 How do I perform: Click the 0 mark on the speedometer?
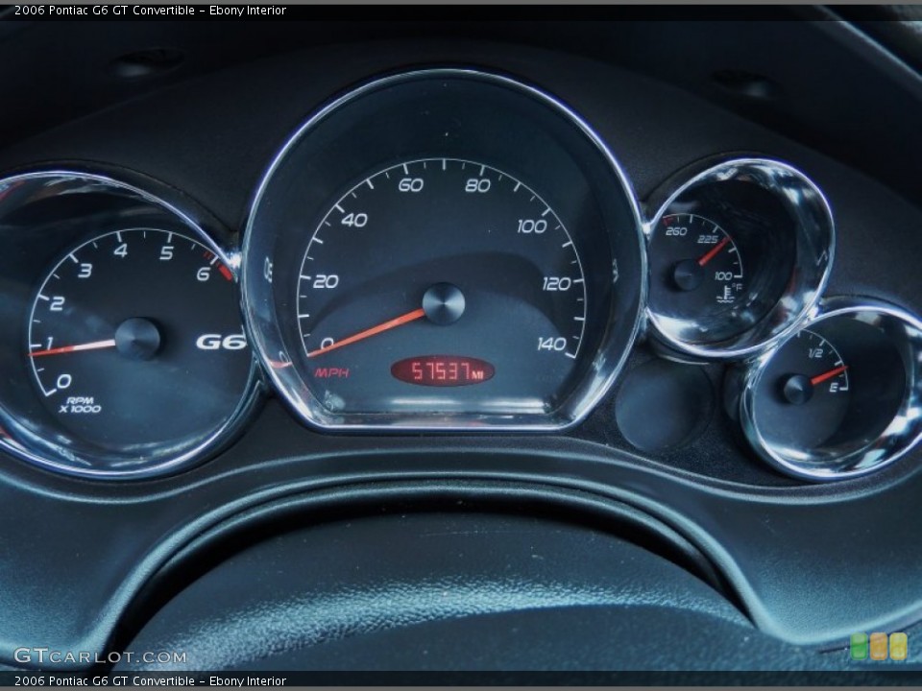pos(327,343)
